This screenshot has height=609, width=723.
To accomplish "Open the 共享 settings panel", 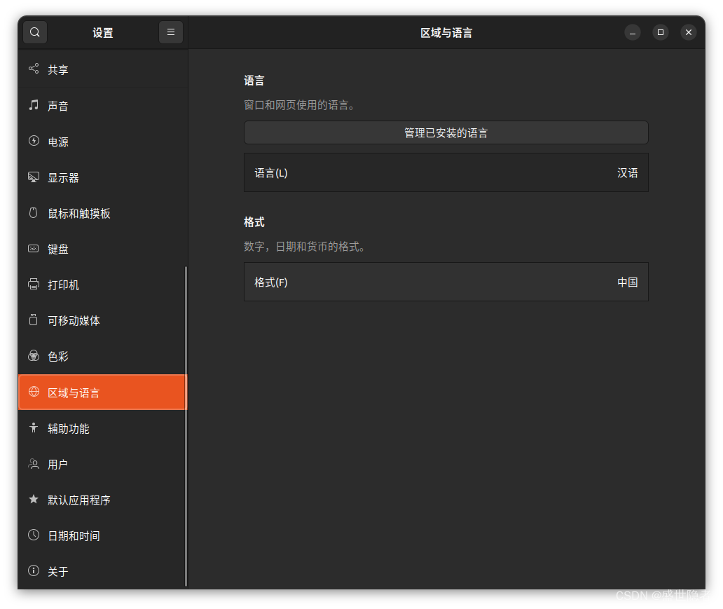I will tap(102, 69).
